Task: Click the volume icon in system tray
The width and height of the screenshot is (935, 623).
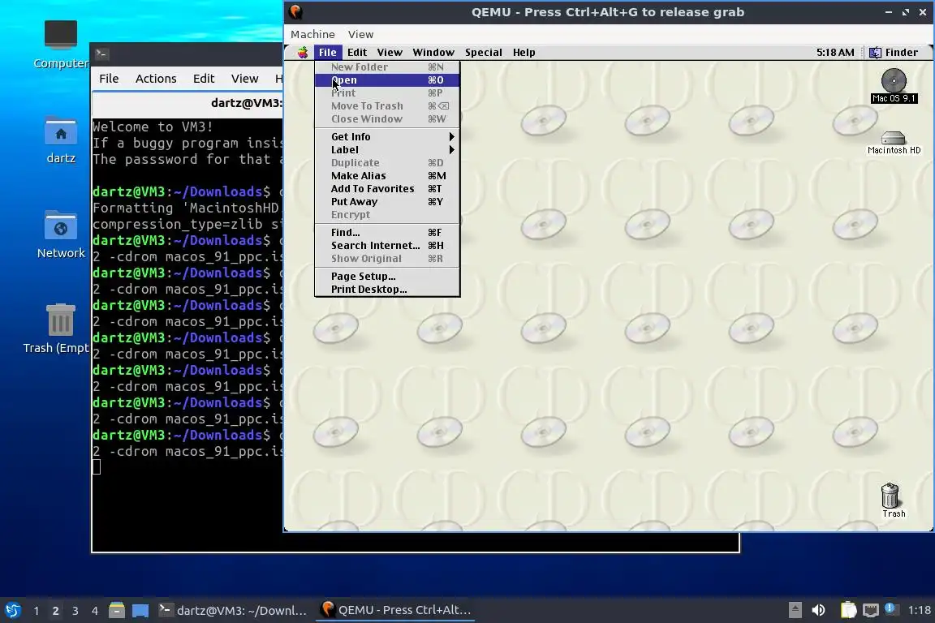Action: tap(819, 610)
